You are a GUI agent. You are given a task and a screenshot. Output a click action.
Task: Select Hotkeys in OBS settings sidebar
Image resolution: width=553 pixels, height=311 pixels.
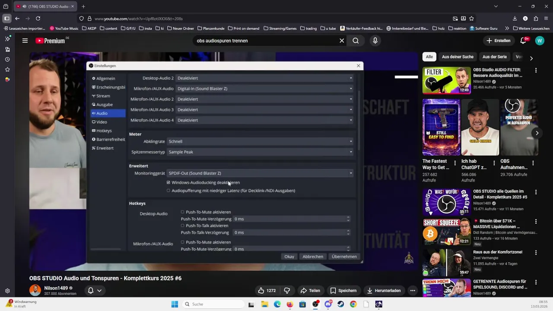(104, 130)
